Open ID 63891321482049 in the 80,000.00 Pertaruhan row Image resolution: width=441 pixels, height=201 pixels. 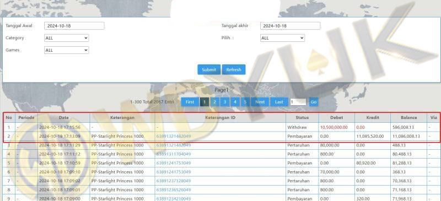[174, 145]
